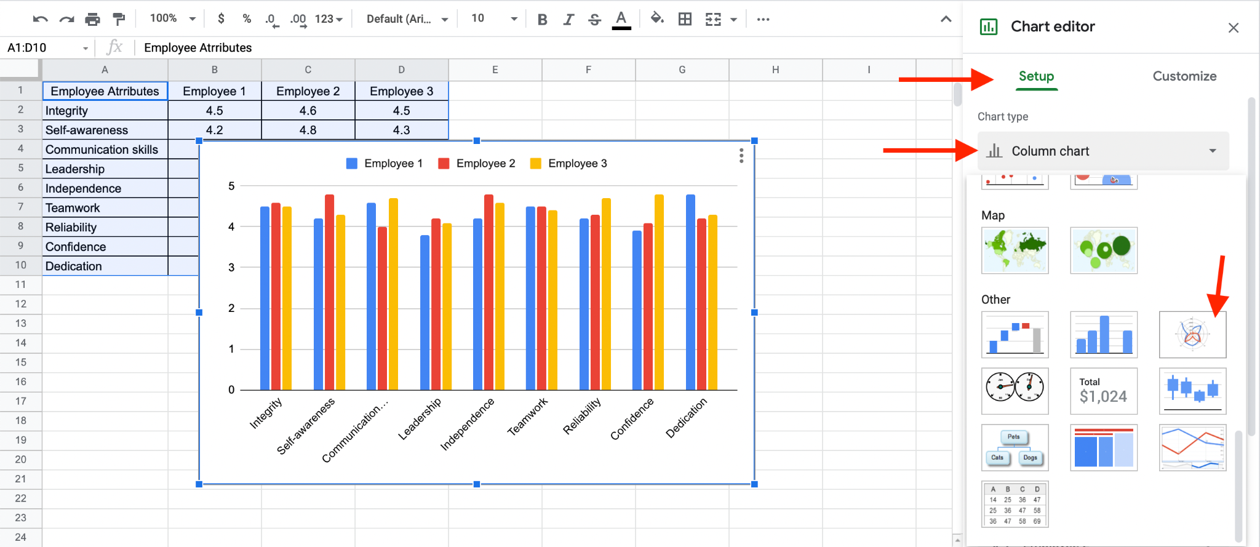Open the more toolbar options menu
1260x547 pixels.
(763, 19)
